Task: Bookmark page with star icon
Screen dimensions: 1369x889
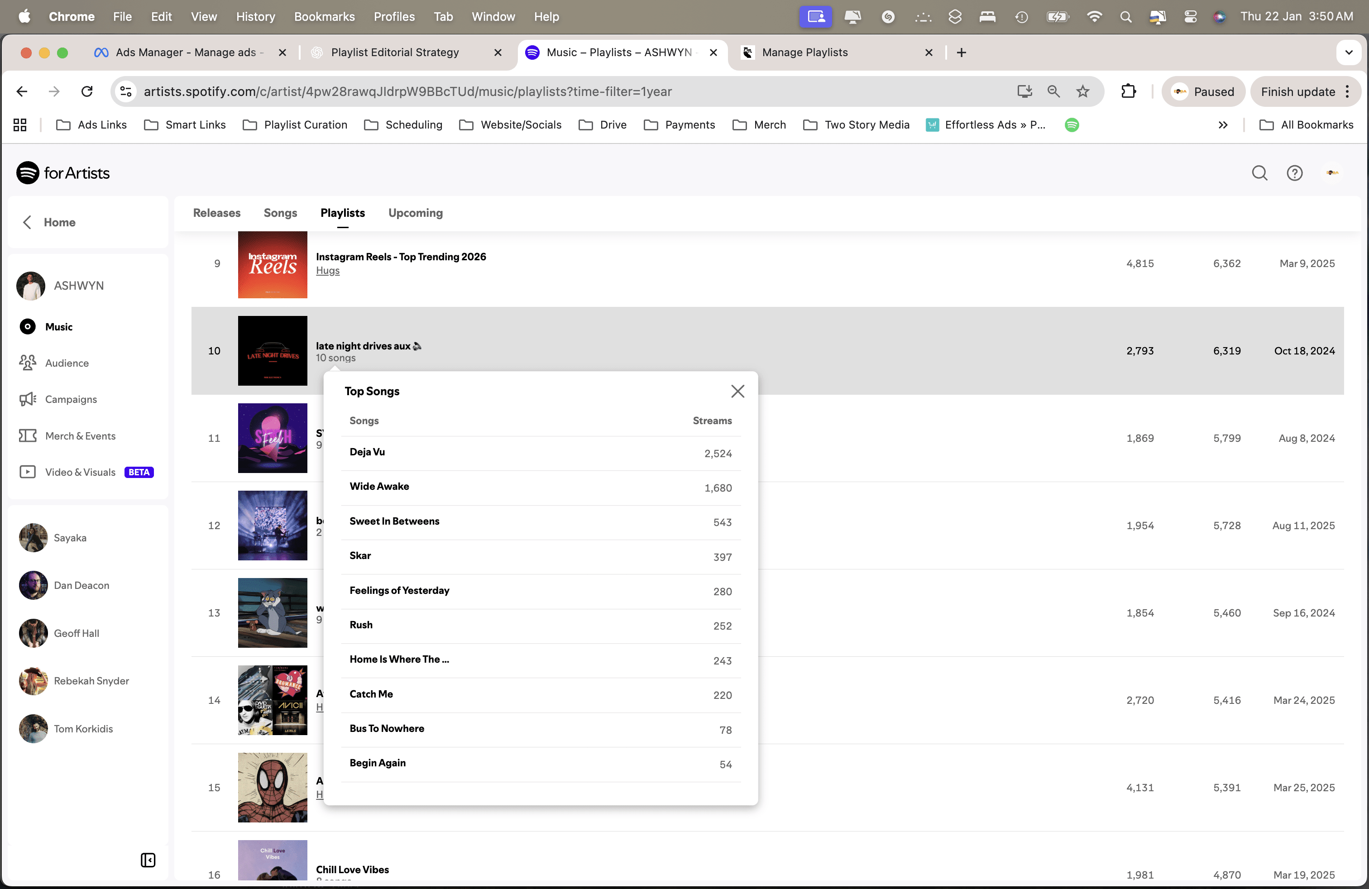Action: [x=1082, y=91]
